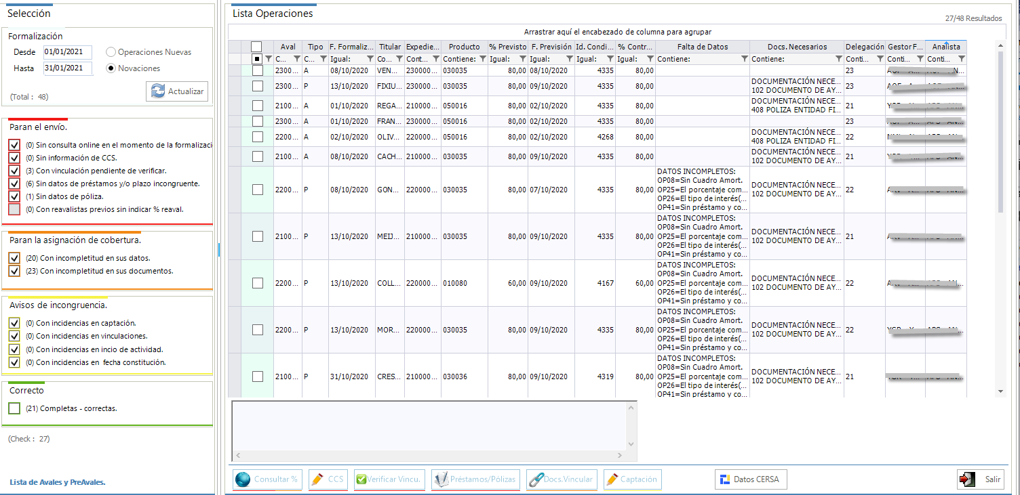
Task: Click the Salir exit door button
Action: [980, 479]
